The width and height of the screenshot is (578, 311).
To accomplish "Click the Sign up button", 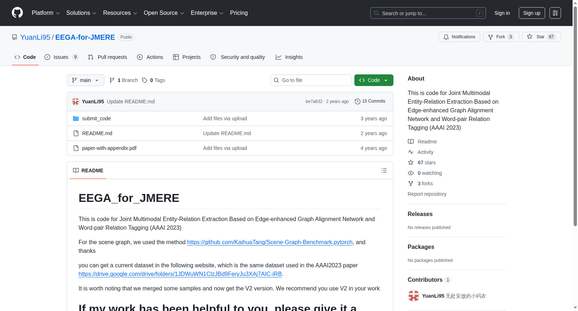I will pyautogui.click(x=532, y=13).
